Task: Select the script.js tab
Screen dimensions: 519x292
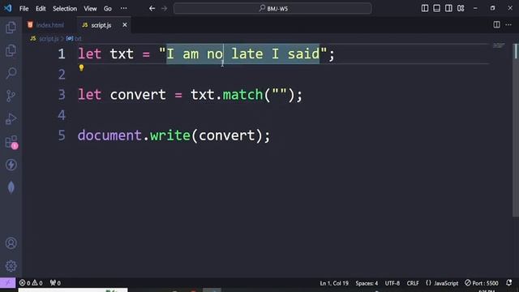Action: coord(101,25)
